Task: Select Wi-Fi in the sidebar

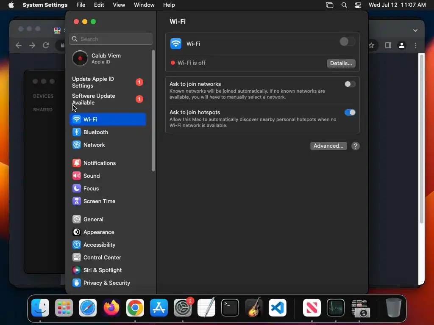Action: 108,119
